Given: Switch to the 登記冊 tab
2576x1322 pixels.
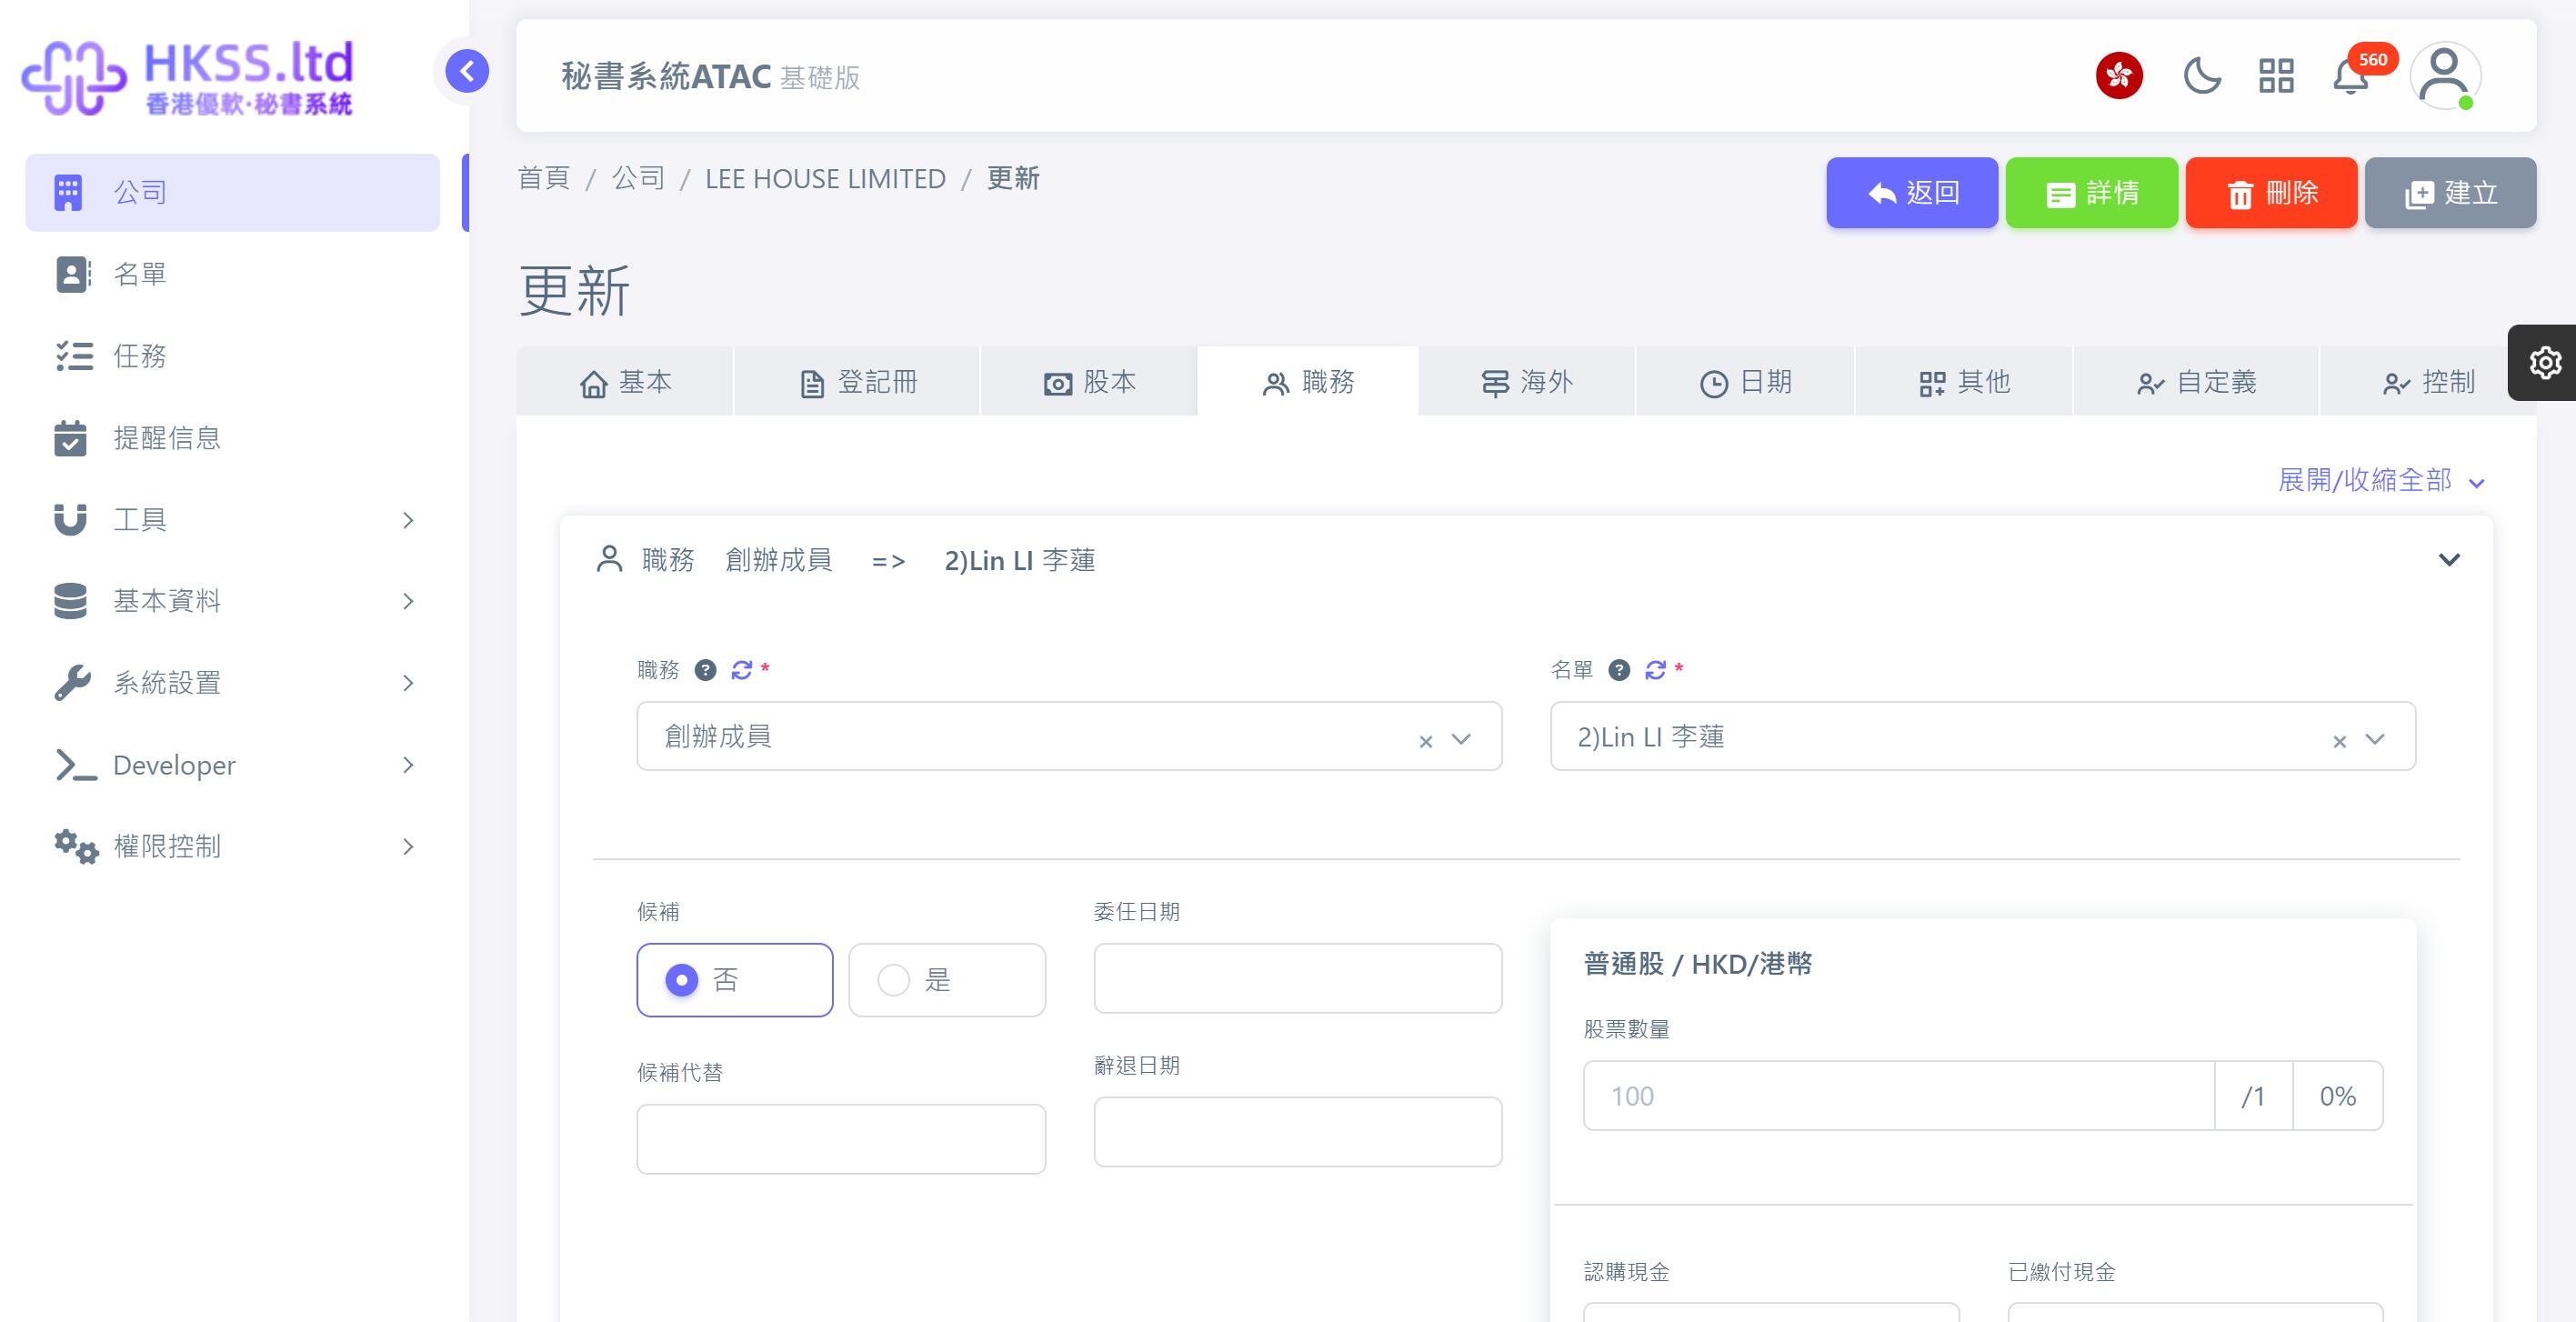Looking at the screenshot, I should tap(858, 382).
